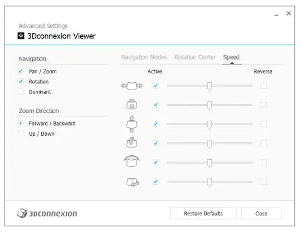This screenshot has width=301, height=232.
Task: Click the pan up/down speed slider handle
Action: click(x=210, y=125)
